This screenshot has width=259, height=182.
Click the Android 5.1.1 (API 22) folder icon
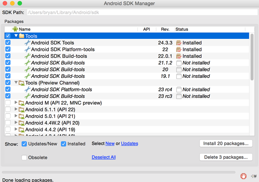point(22,110)
